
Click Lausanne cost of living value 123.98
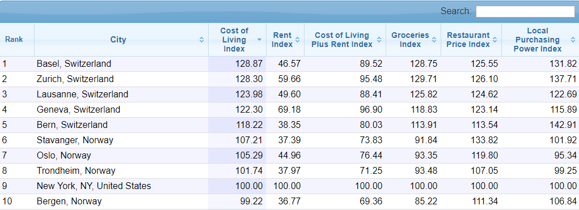[x=249, y=95]
